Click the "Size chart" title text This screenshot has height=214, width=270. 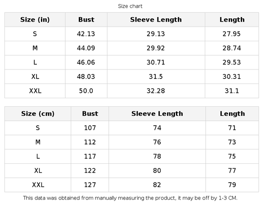tap(130, 6)
